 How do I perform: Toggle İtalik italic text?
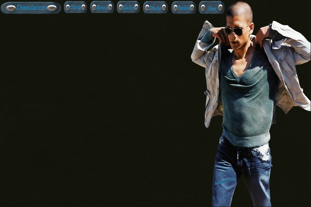point(183,7)
